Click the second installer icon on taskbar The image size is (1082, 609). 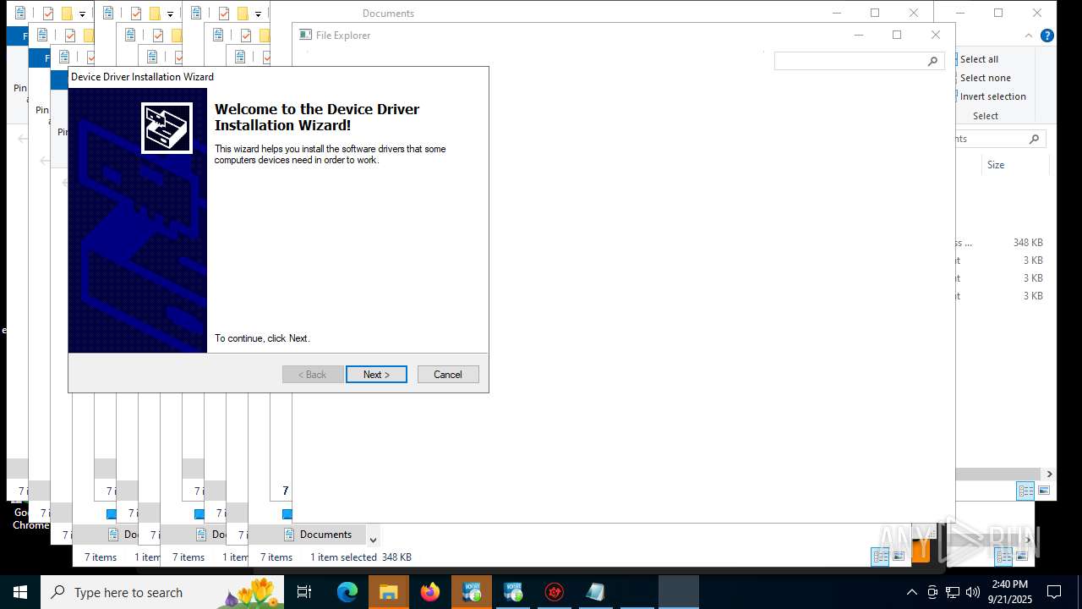[x=513, y=592]
